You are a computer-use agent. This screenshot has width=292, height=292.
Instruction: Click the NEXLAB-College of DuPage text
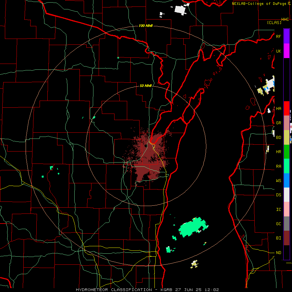click(259, 4)
